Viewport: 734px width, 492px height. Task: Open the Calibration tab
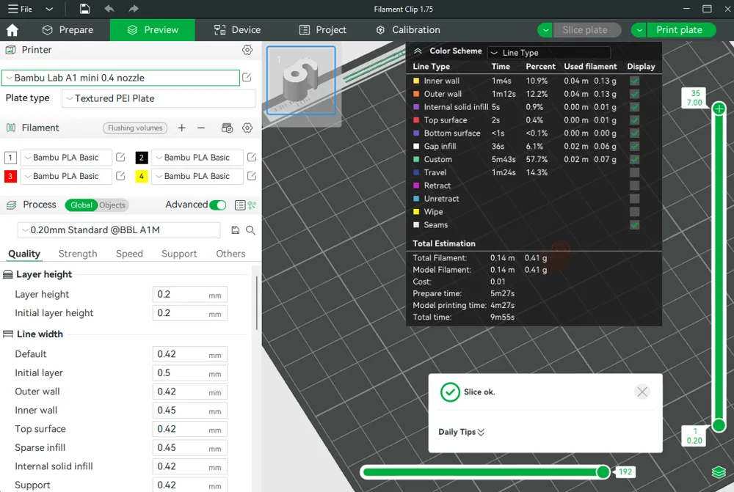click(408, 30)
